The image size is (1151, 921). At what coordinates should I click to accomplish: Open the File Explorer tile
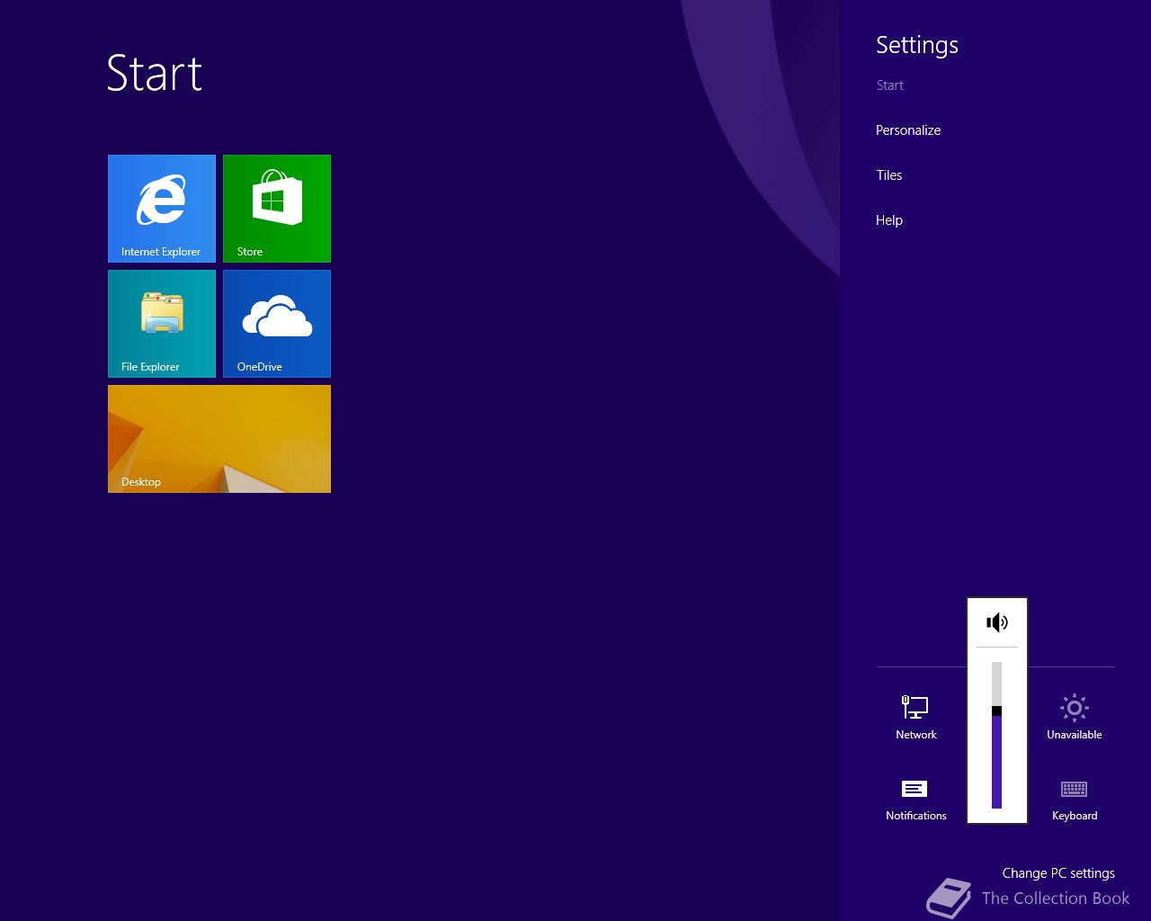[162, 324]
